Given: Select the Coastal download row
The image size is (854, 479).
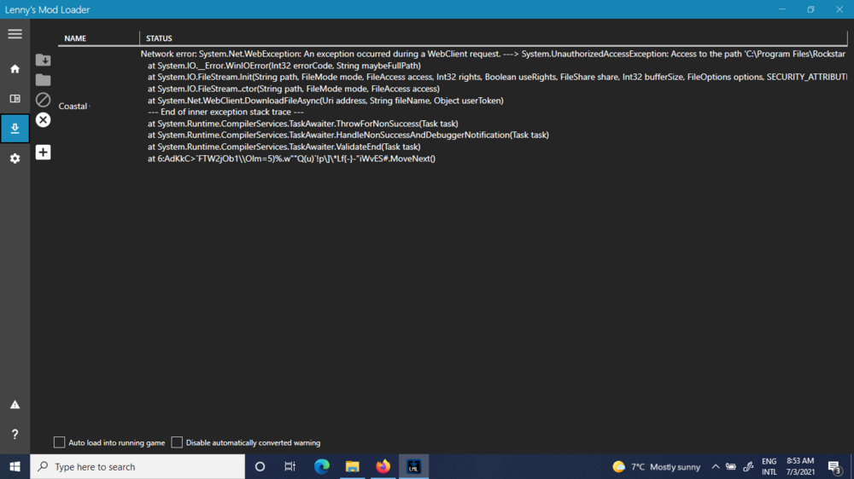Looking at the screenshot, I should 73,106.
